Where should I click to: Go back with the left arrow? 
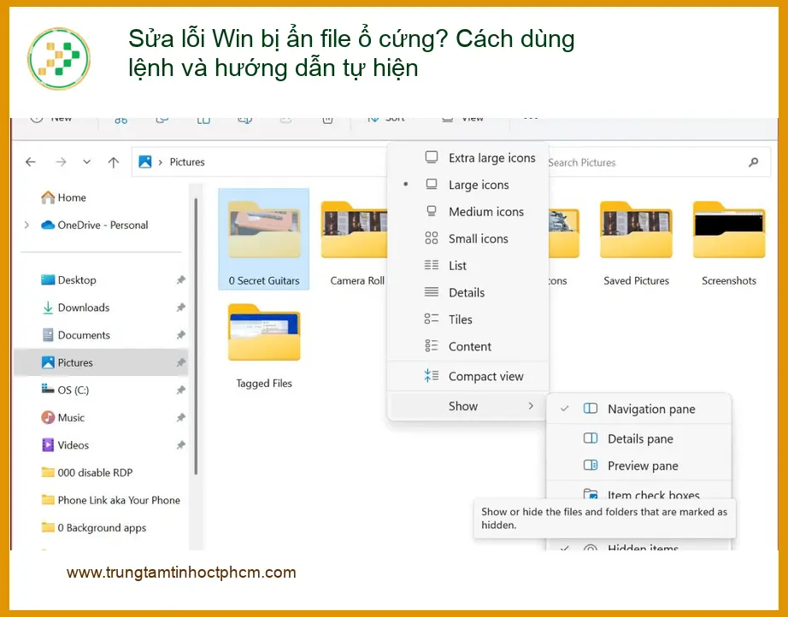tap(31, 162)
